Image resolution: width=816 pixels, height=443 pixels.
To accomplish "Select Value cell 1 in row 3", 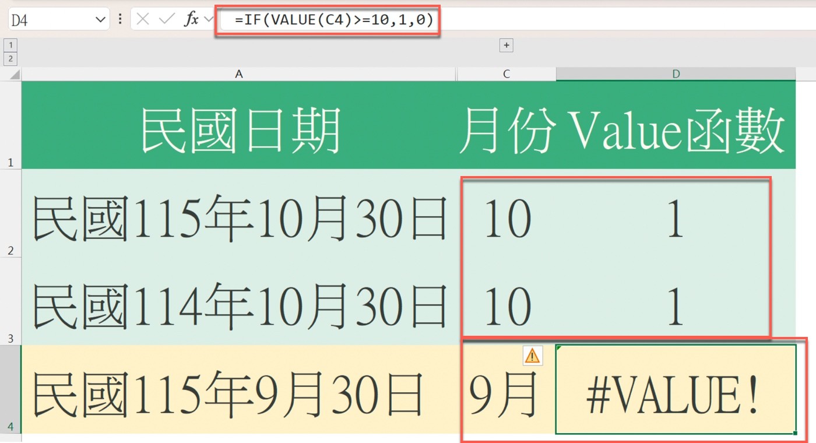I will [x=676, y=301].
